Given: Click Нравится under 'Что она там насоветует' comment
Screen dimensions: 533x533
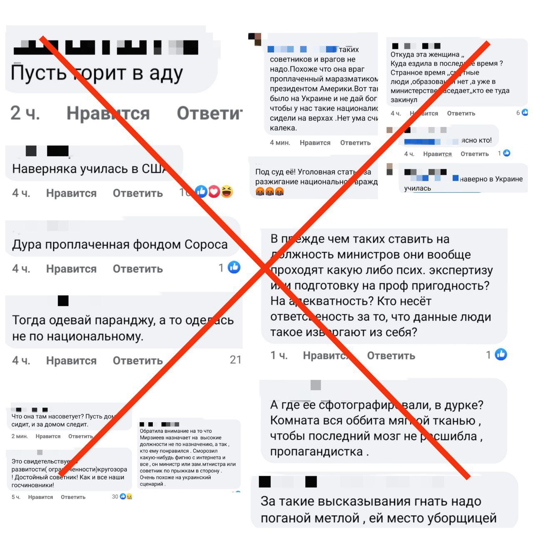Looking at the screenshot, I should click(x=48, y=436).
